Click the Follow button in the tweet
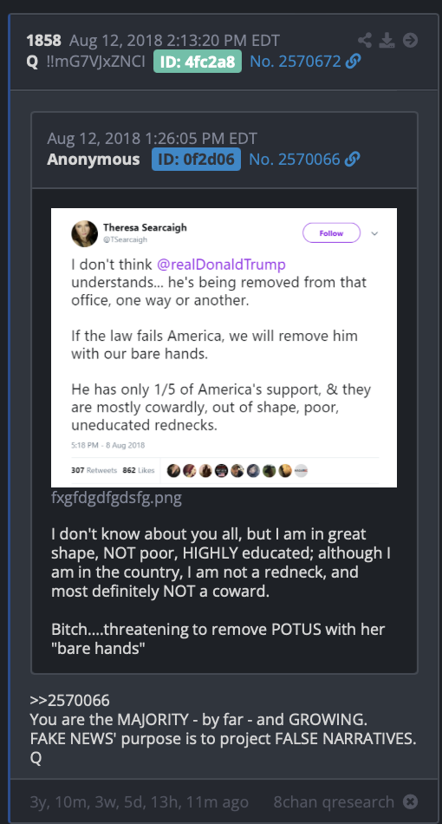 tap(331, 232)
